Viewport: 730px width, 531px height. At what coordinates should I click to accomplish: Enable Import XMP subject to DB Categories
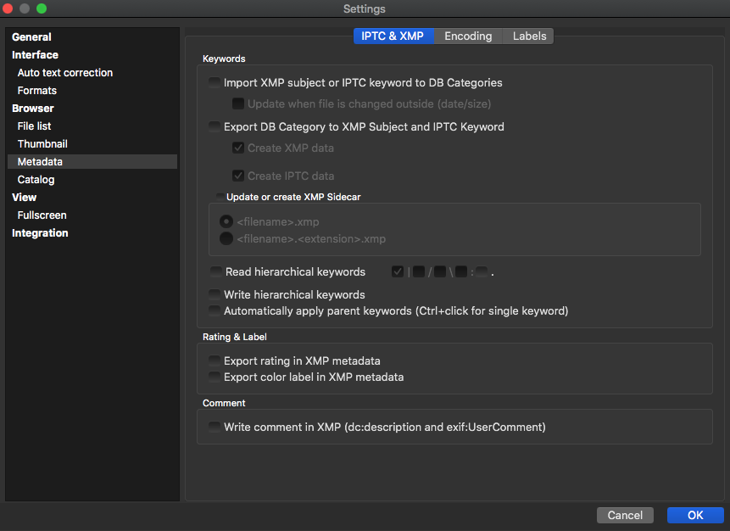point(215,83)
